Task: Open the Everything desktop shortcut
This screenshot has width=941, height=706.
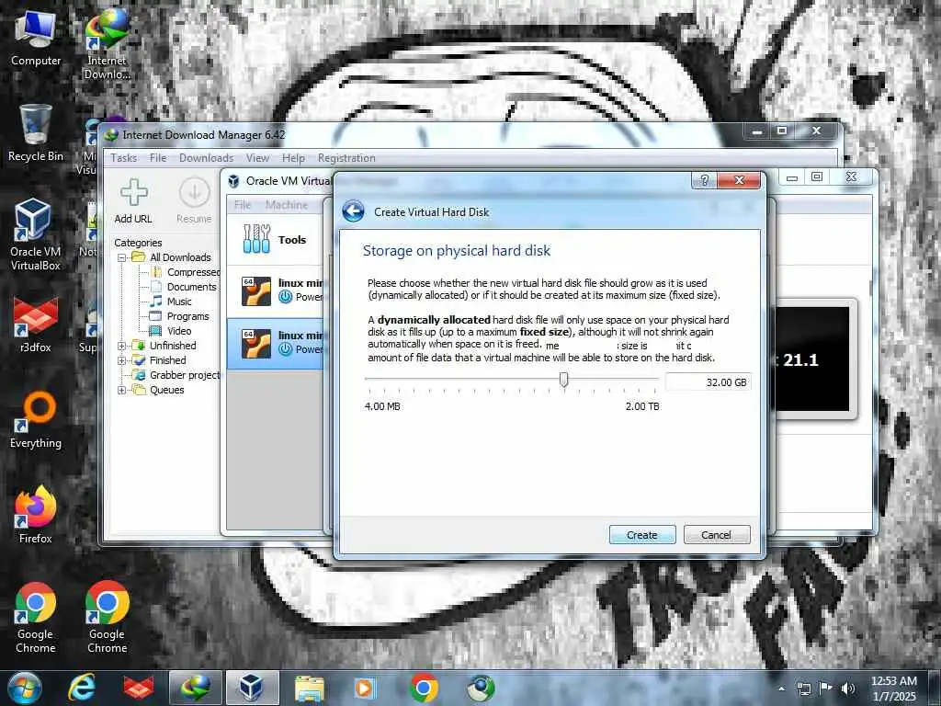Action: coord(36,419)
